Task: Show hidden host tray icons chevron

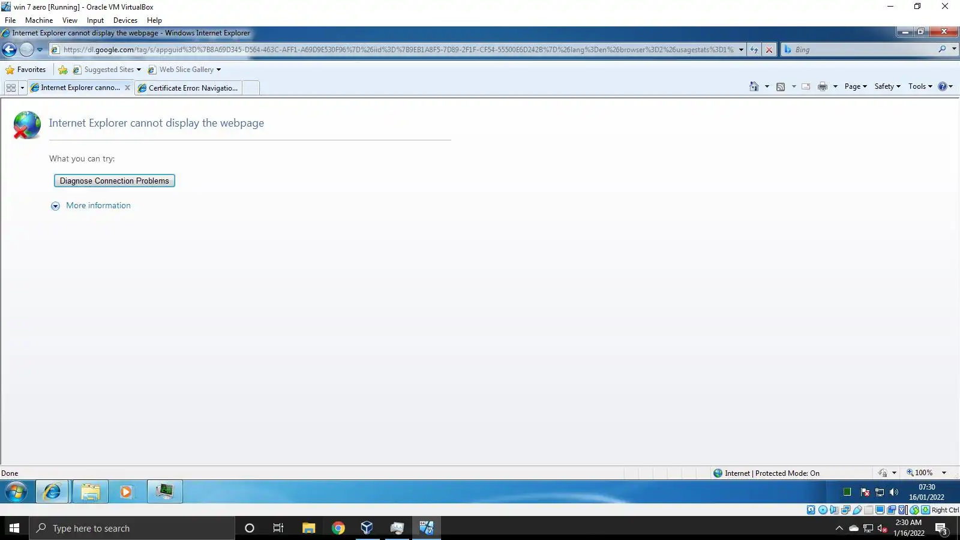Action: [x=839, y=528]
